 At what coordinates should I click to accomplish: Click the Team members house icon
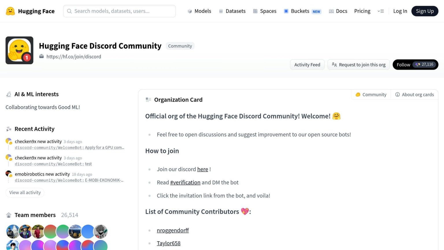9,215
